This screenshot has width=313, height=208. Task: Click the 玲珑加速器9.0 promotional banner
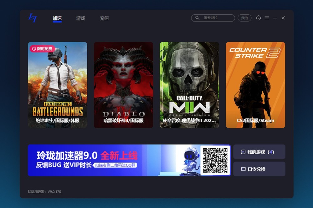coord(129,160)
